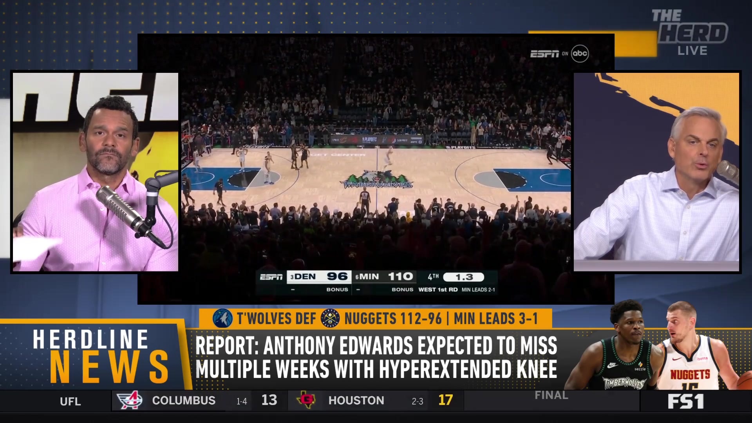Click the Columbus team logo in ticker
Image resolution: width=752 pixels, height=423 pixels.
[x=129, y=400]
